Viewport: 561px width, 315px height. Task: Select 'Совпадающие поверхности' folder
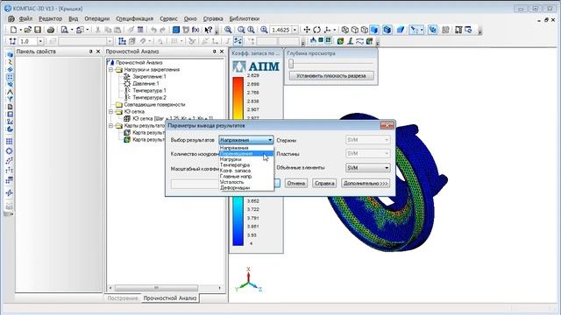[154, 105]
